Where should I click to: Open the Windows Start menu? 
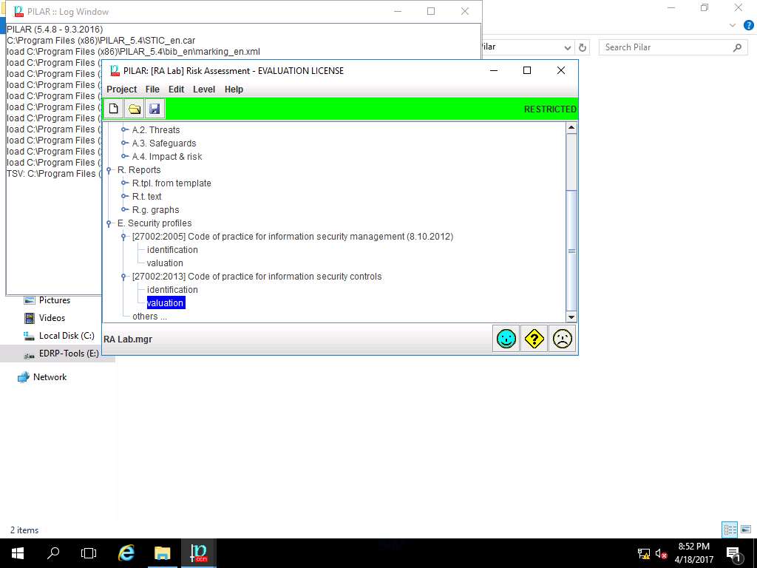click(x=18, y=553)
